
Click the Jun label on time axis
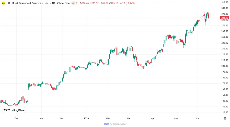click(x=198, y=118)
